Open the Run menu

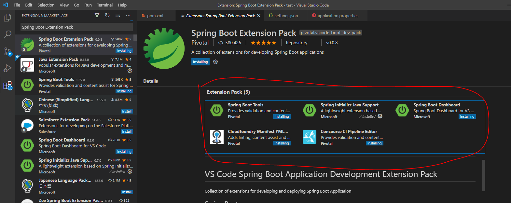click(88, 5)
